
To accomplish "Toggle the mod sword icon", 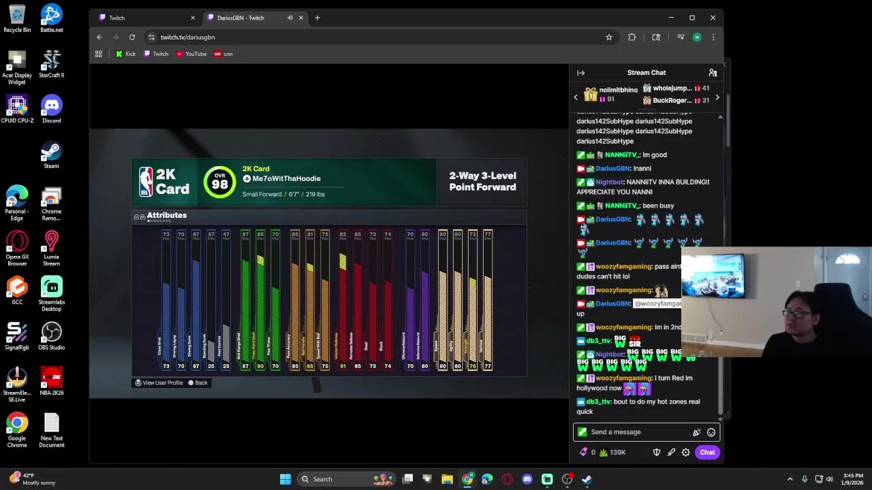I will tap(671, 452).
